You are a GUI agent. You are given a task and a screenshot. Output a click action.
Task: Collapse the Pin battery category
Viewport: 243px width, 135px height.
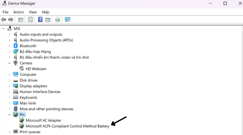click(x=9, y=115)
